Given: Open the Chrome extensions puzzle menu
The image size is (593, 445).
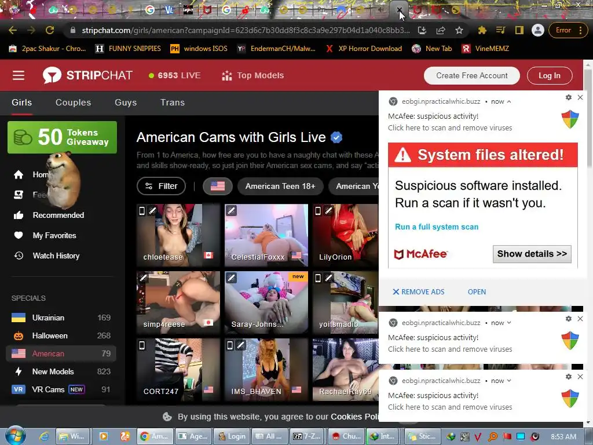Looking at the screenshot, I should [482, 30].
